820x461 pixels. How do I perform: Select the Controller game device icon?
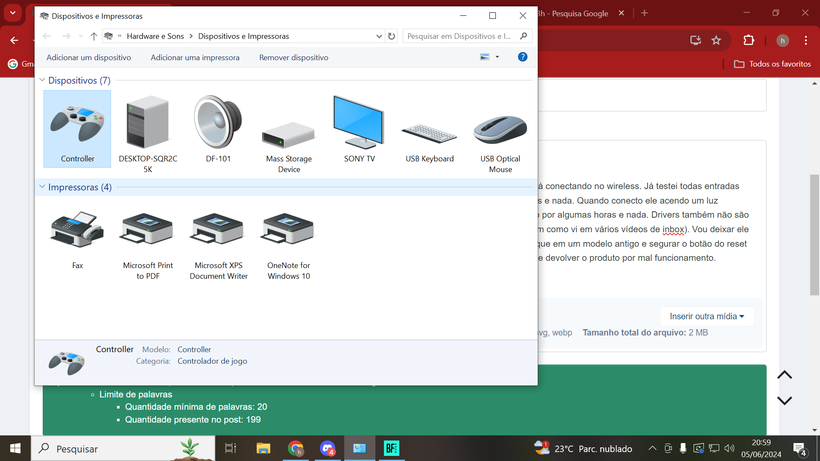(x=77, y=128)
